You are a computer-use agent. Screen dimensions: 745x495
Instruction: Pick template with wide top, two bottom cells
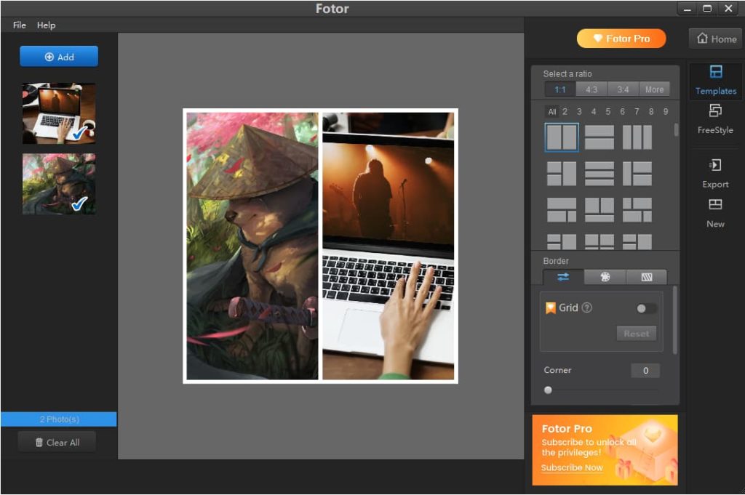(562, 210)
